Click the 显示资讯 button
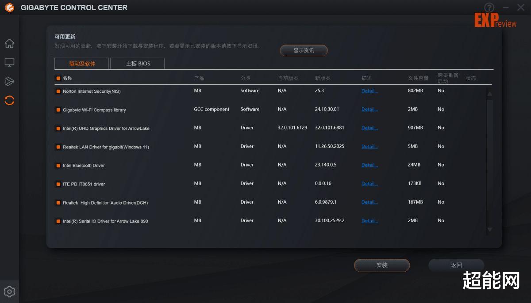This screenshot has height=303, width=531. (x=304, y=50)
